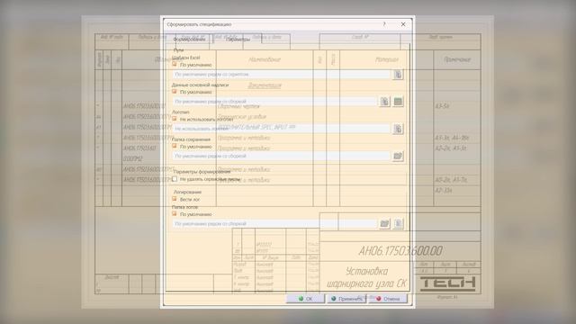576x324 pixels.
Task: Close the specification dialog
Action: tap(403, 24)
